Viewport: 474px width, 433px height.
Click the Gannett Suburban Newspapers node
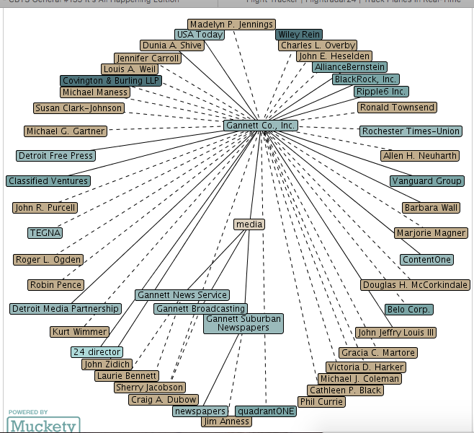click(x=243, y=323)
